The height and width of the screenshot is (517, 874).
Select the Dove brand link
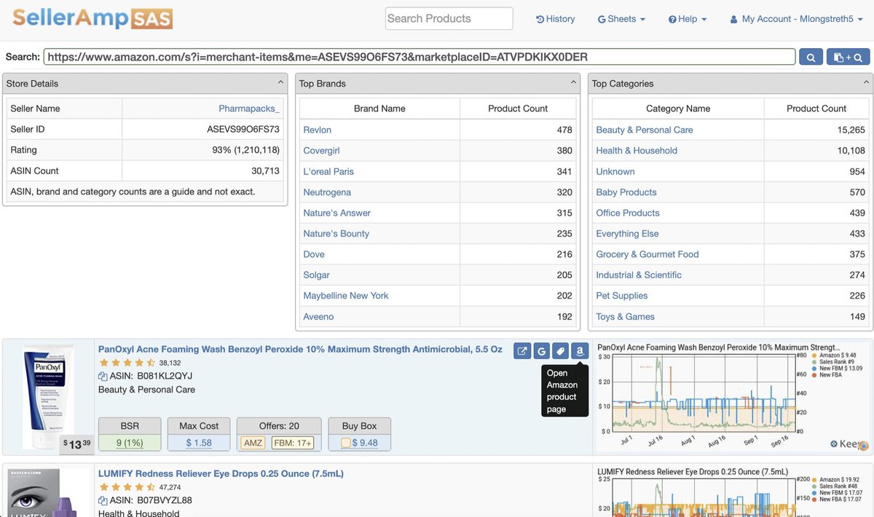point(314,254)
